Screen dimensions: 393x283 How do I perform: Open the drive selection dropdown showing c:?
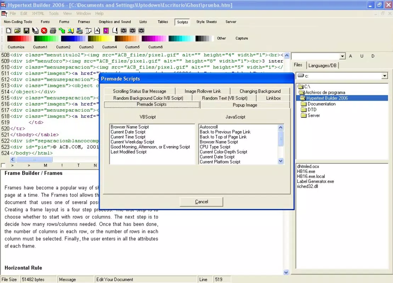pos(385,76)
